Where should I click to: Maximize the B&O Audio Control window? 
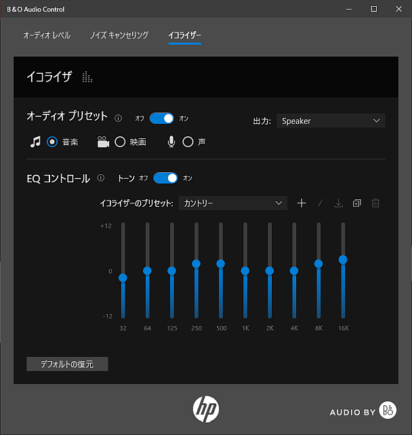point(374,9)
